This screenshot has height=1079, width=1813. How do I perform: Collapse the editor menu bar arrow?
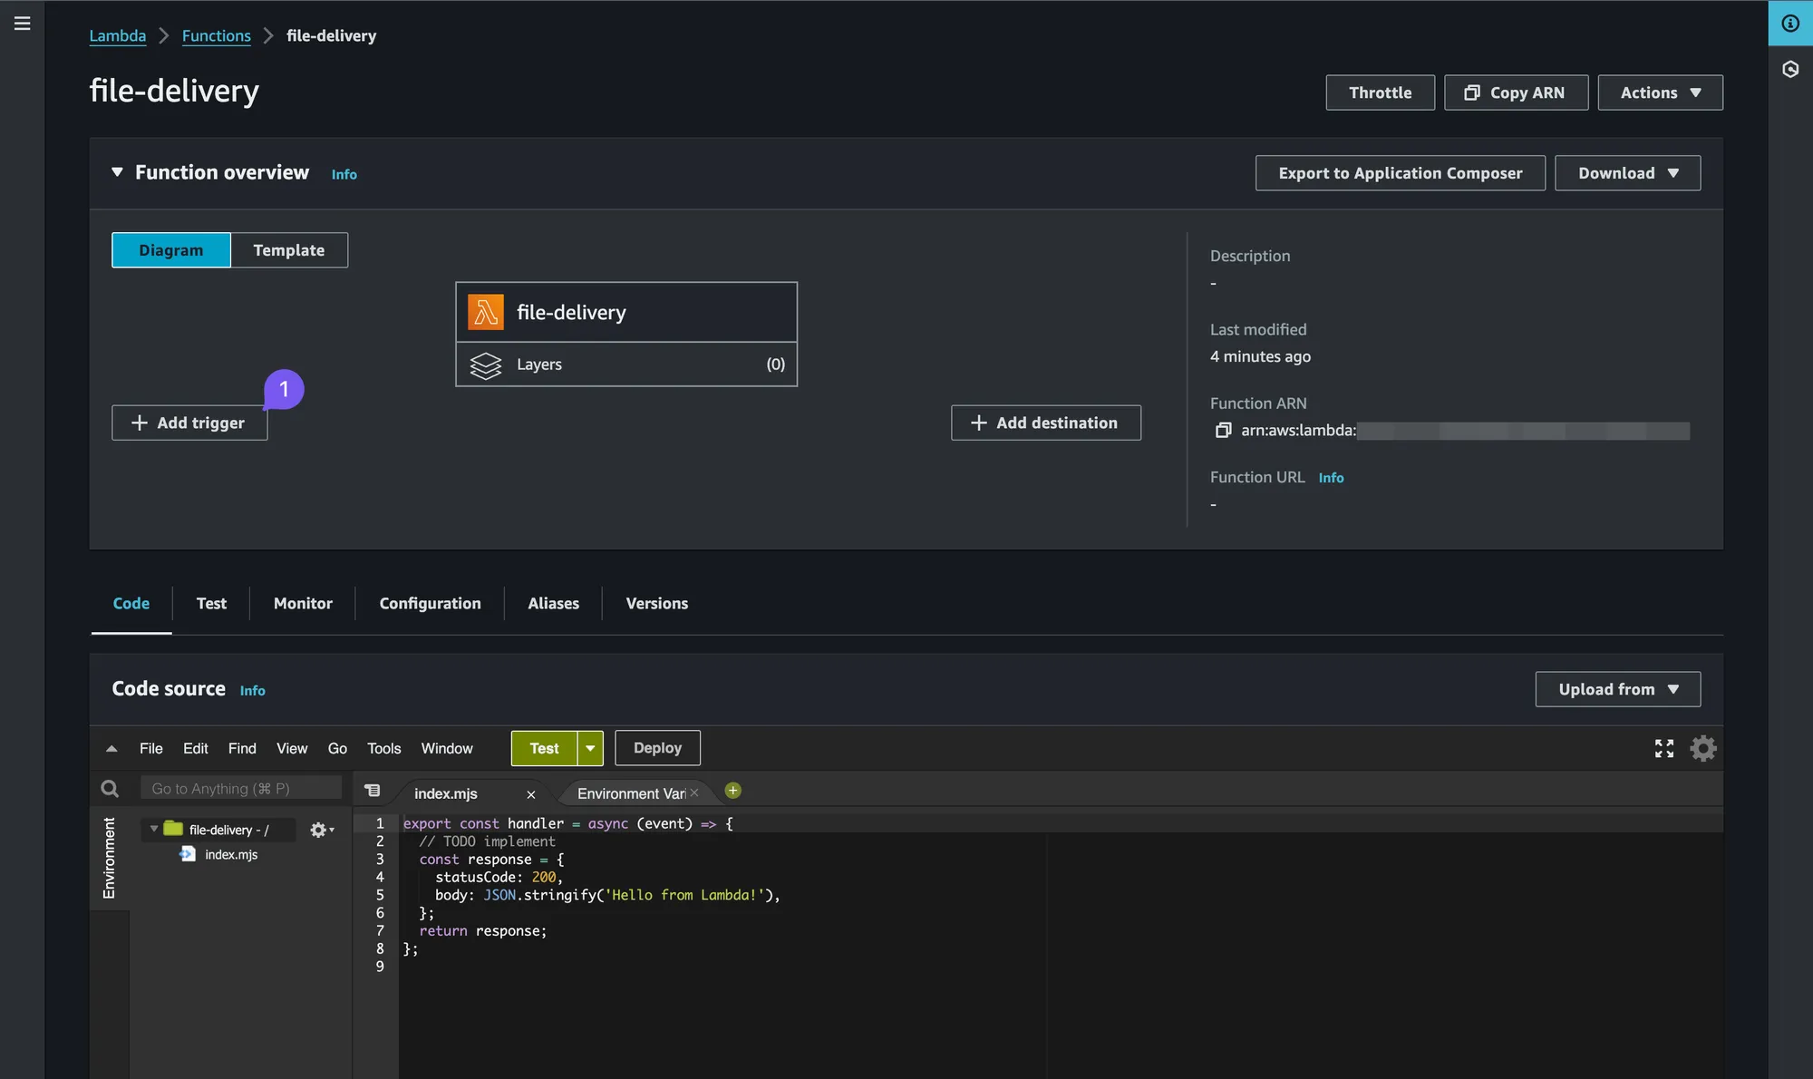point(111,749)
